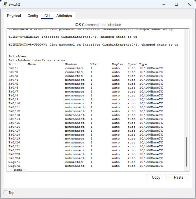
Task: Place cursor at the --More-- prompt
Action: pos(28,170)
